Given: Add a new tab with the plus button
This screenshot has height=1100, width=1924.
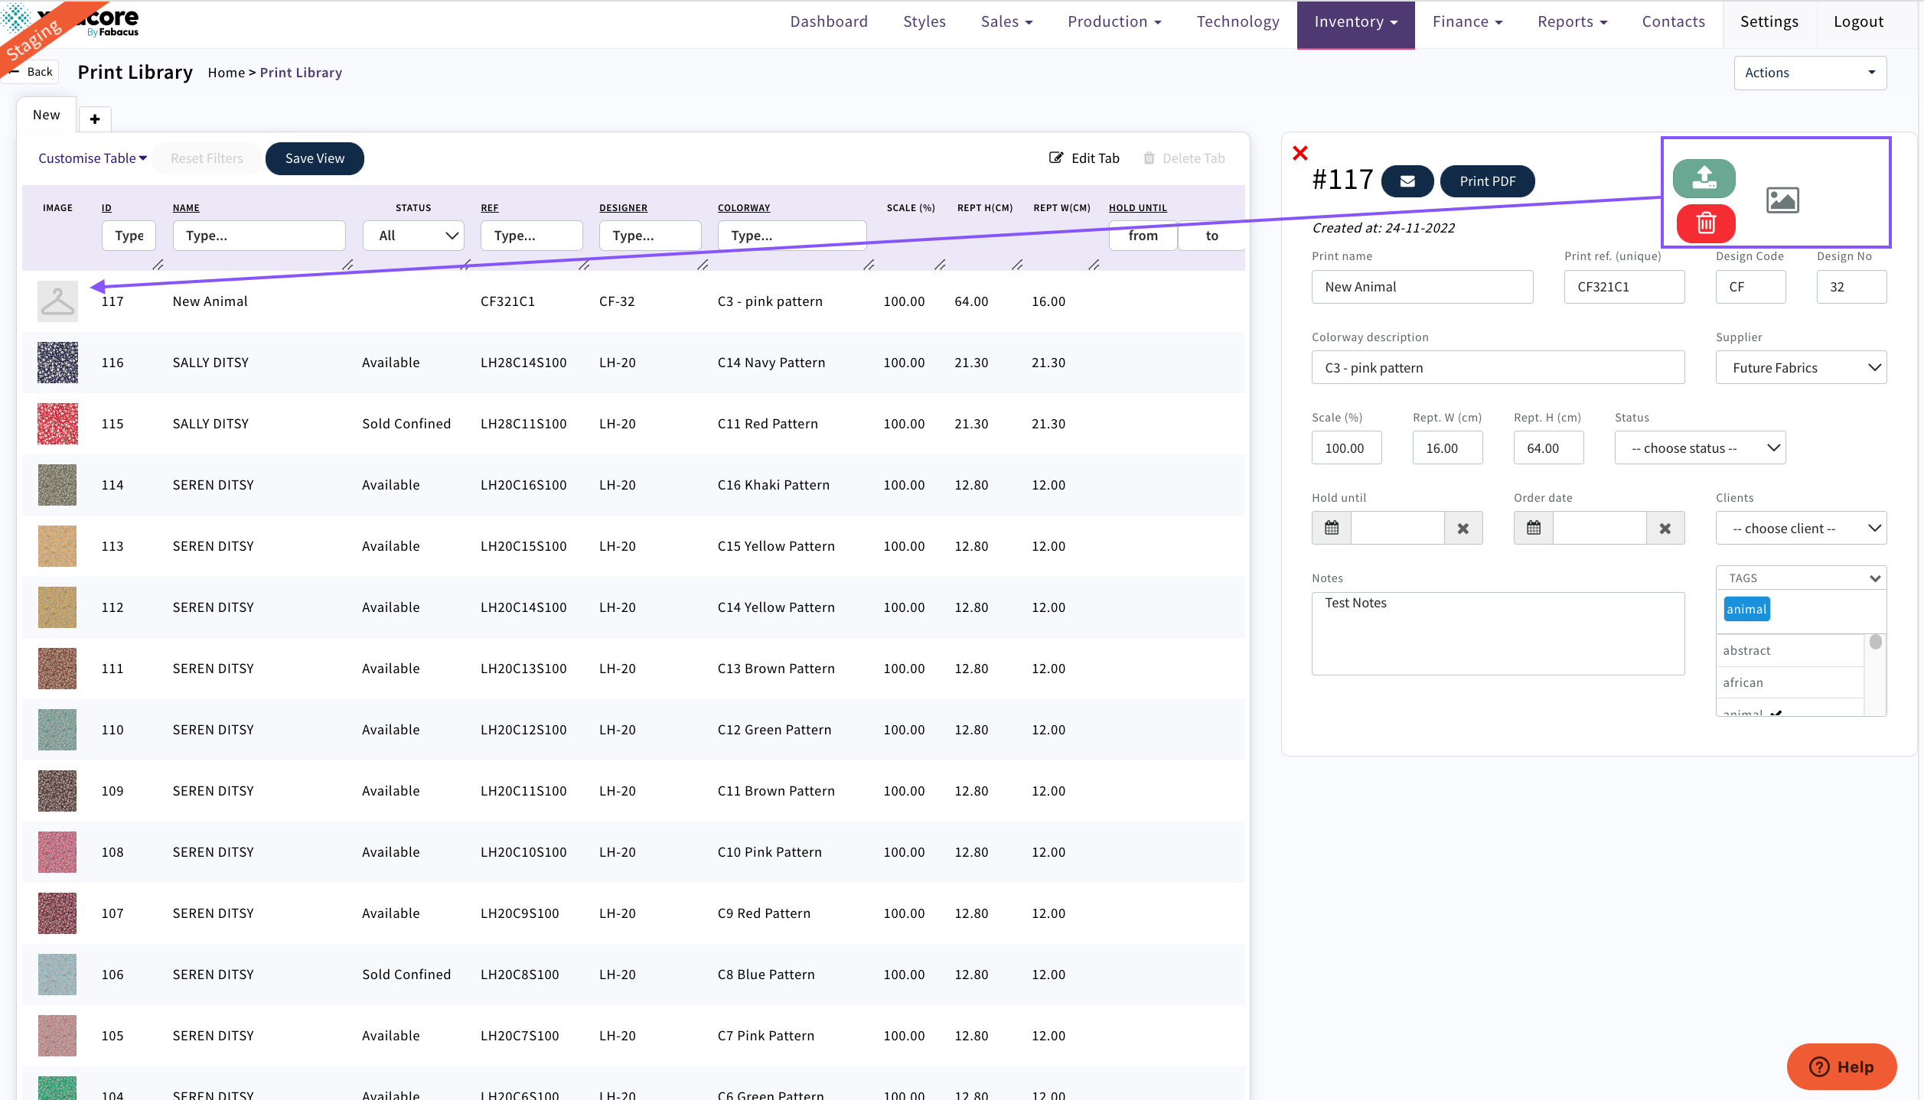Looking at the screenshot, I should click(95, 119).
